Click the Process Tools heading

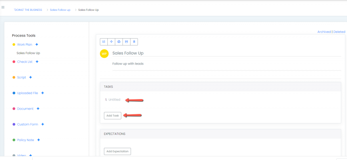click(24, 36)
